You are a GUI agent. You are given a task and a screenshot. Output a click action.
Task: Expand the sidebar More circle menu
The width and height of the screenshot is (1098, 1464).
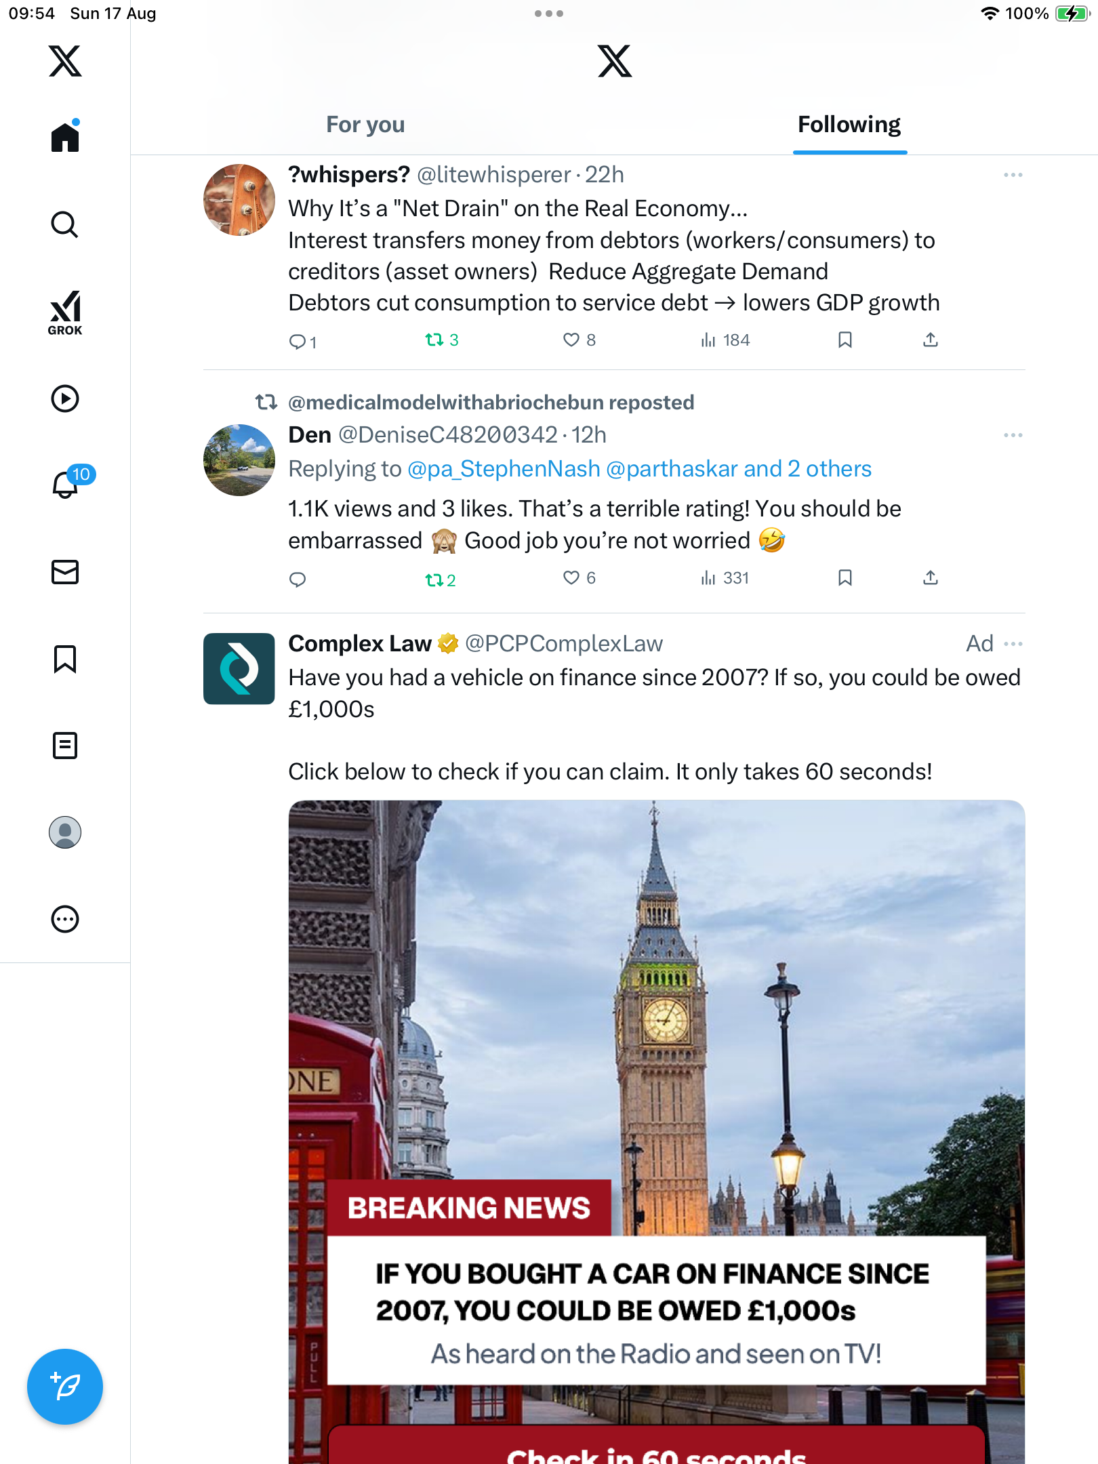[65, 919]
